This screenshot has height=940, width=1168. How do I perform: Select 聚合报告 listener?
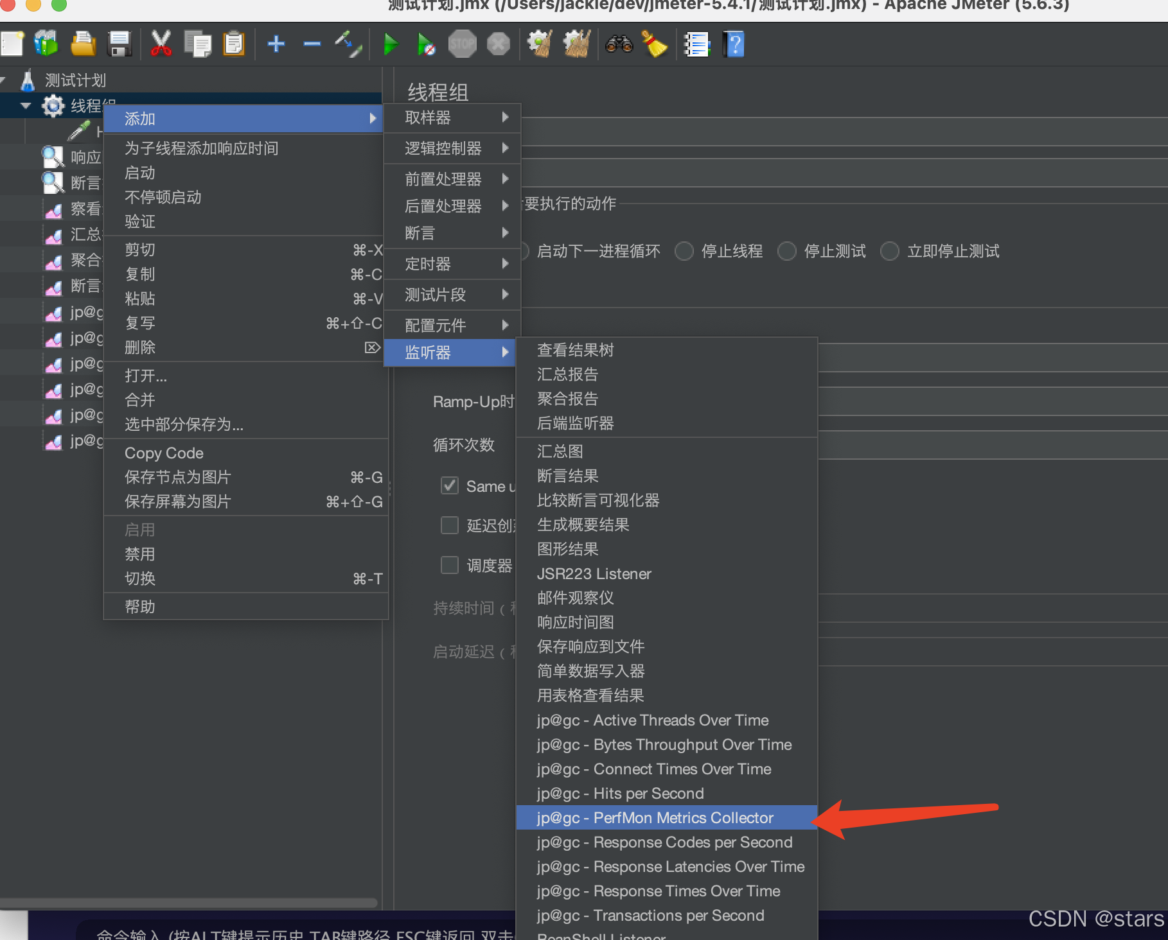(x=667, y=399)
